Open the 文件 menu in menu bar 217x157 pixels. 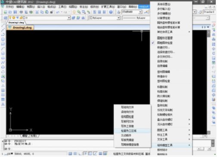click(x=9, y=7)
